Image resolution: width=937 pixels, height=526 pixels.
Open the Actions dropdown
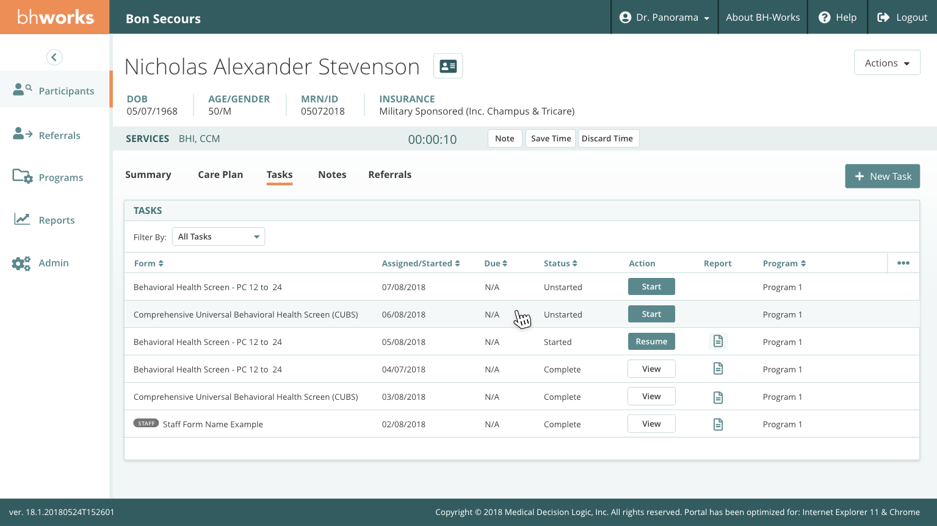(x=887, y=63)
